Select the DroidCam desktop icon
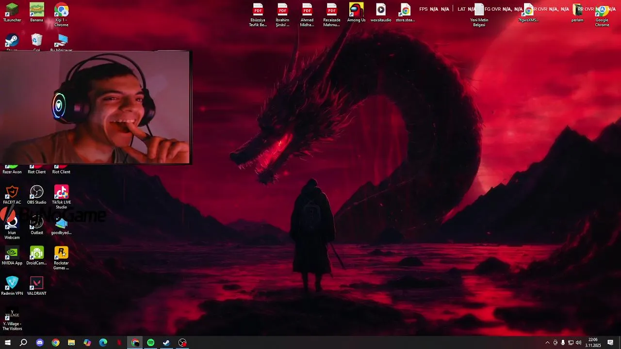The width and height of the screenshot is (621, 349). [36, 255]
